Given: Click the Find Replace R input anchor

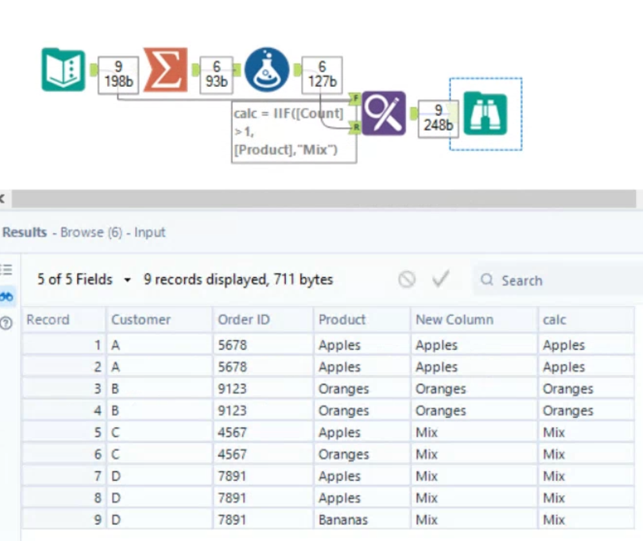Looking at the screenshot, I should click(x=355, y=128).
